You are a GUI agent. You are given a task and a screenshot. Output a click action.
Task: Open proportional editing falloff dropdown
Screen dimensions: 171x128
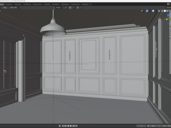point(81,7)
